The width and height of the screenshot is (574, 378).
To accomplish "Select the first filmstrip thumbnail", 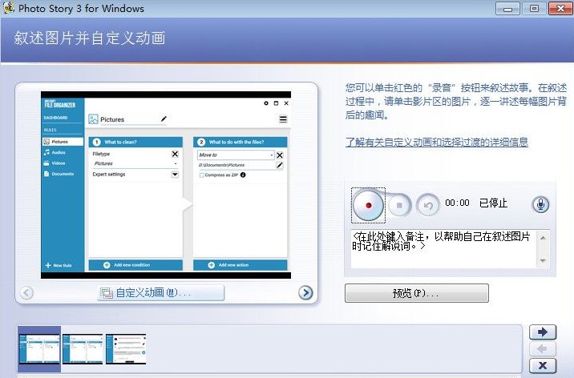I will (x=39, y=348).
